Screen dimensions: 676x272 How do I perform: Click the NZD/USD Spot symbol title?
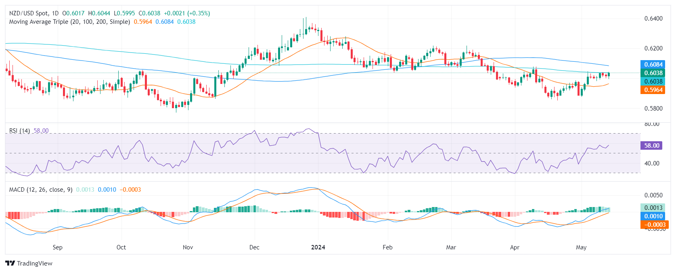pos(28,13)
